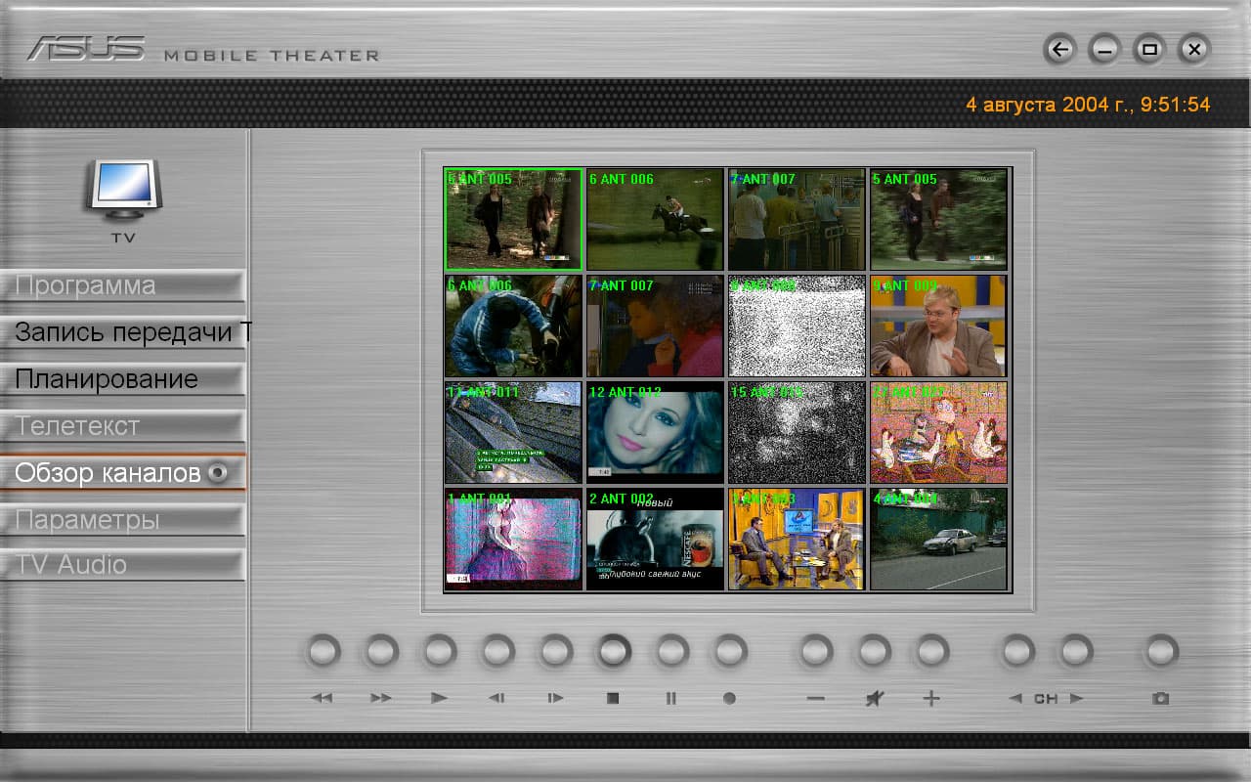Image resolution: width=1251 pixels, height=782 pixels.
Task: Select the 11 ANT 011 channel thumbnail
Action: [x=514, y=432]
